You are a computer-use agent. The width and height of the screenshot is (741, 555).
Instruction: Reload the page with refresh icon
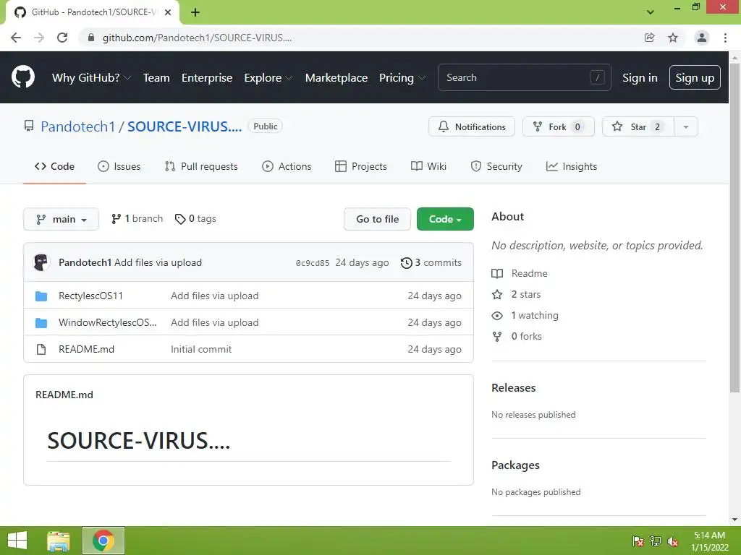coord(62,38)
